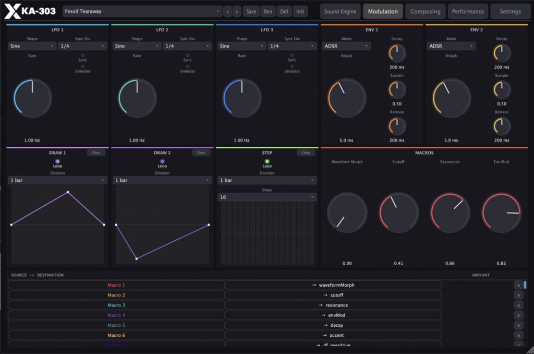Click the Init button
Screen dimensions: 534x354
click(300, 11)
